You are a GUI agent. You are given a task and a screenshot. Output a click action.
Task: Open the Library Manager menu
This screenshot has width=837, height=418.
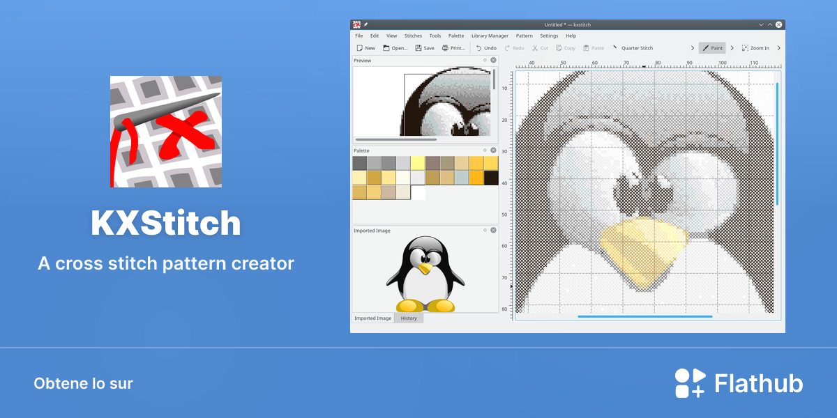pos(490,36)
